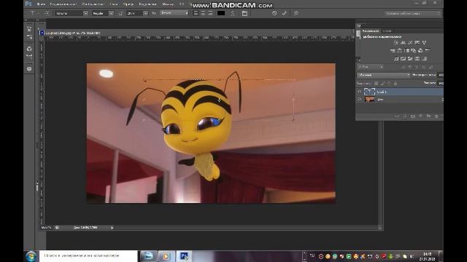Create new fill or adjustment layer
The height and width of the screenshot is (262, 467).
pyautogui.click(x=420, y=116)
